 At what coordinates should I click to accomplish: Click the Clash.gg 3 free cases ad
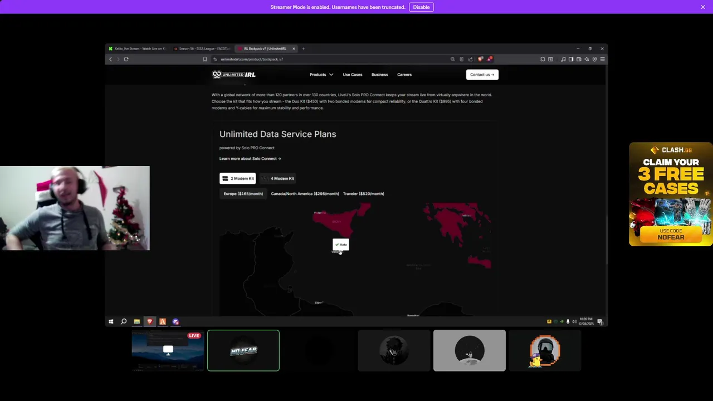(x=671, y=194)
